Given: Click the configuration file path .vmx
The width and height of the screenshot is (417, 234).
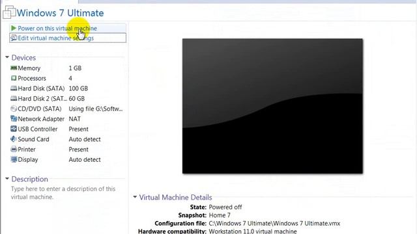Looking at the screenshot, I should tap(274, 224).
